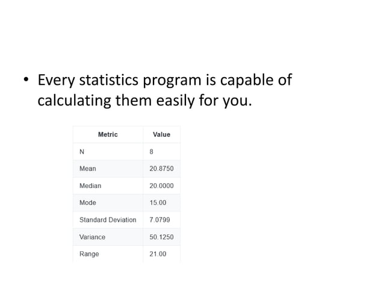The image size is (384, 288).
Task: Select the Mode row label
Action: pos(88,202)
